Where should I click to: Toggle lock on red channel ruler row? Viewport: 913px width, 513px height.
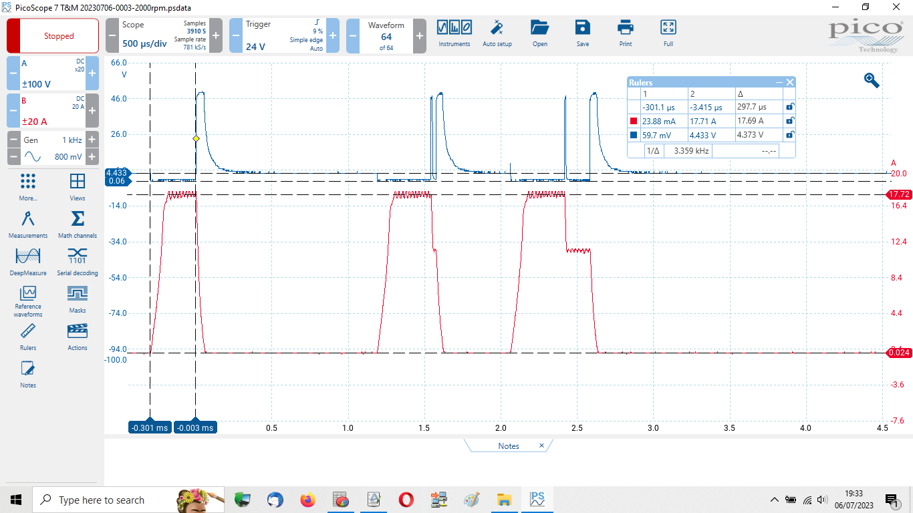click(789, 121)
